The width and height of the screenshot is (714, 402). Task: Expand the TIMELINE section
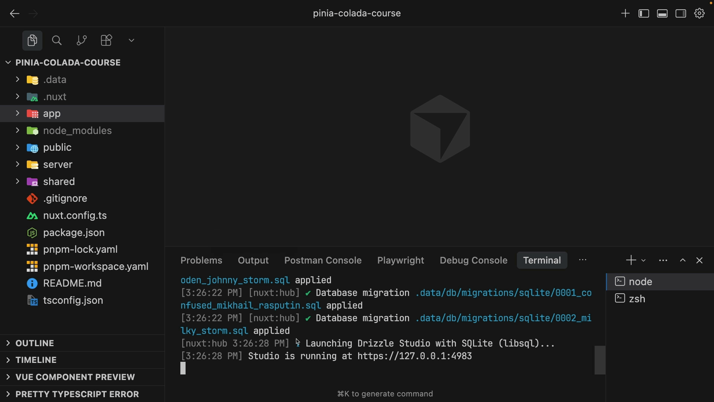[82, 360]
